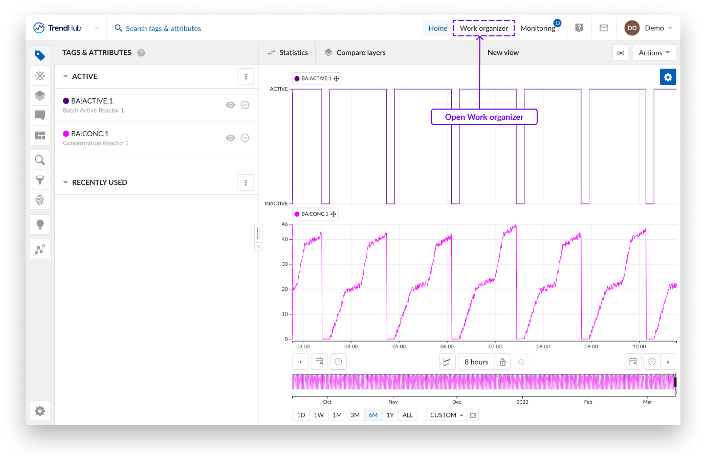This screenshot has height=461, width=706.
Task: Open the search magnifier in left sidebar
Action: (40, 160)
